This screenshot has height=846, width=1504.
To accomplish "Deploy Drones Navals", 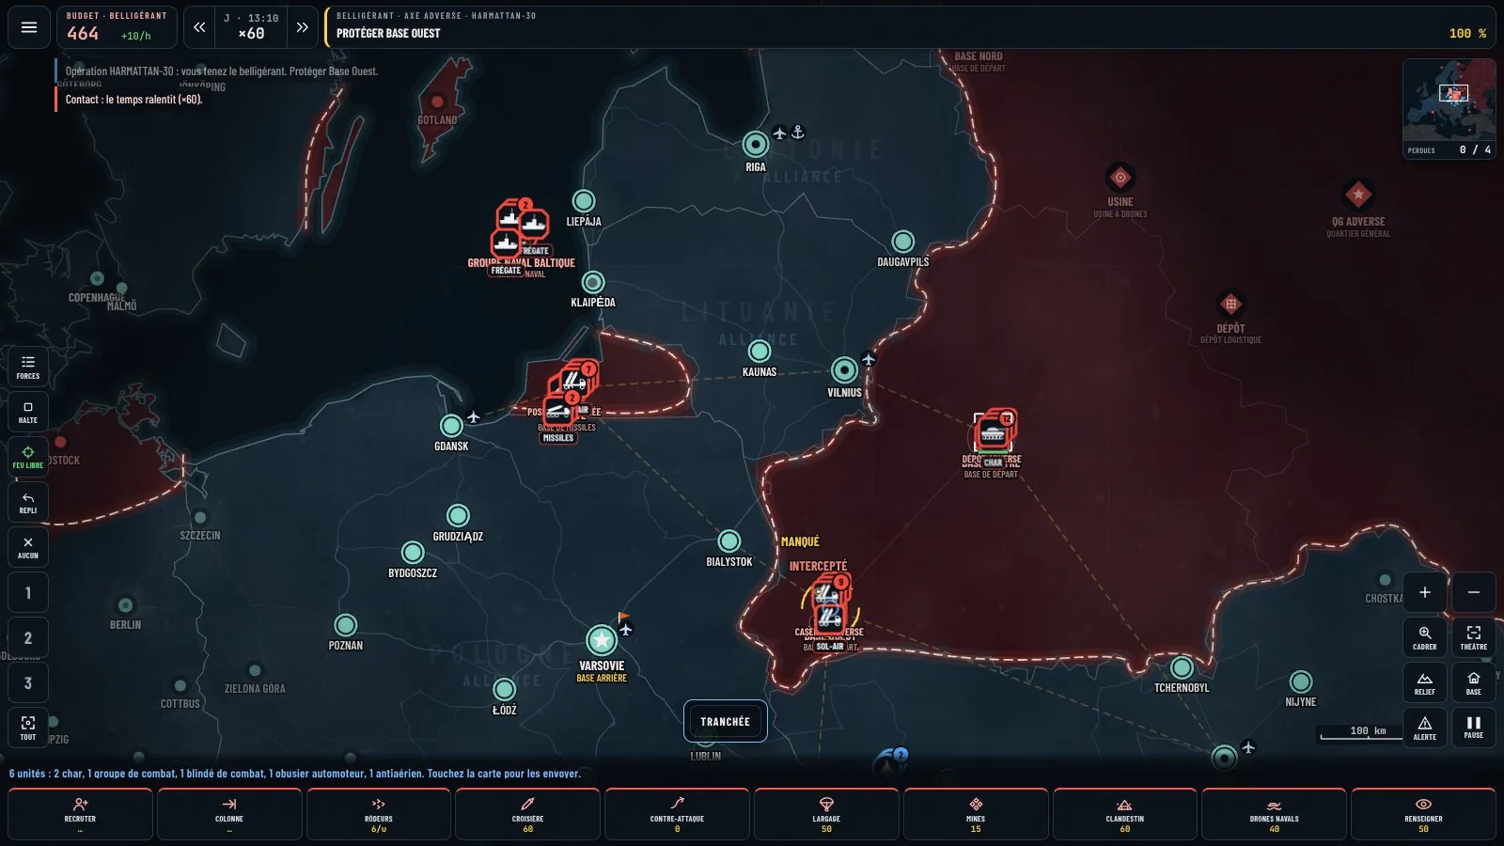I will pyautogui.click(x=1275, y=814).
